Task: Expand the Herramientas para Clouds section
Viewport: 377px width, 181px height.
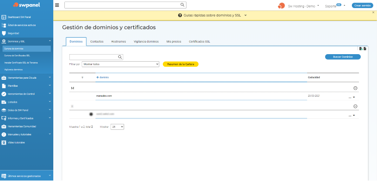Action: [50, 77]
